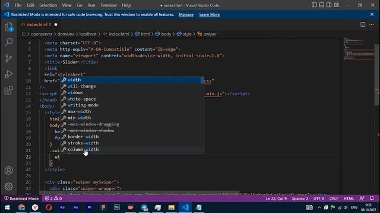This screenshot has height=213, width=380.
Task: Change indentation via Spaces: 2
Action: tap(300, 199)
